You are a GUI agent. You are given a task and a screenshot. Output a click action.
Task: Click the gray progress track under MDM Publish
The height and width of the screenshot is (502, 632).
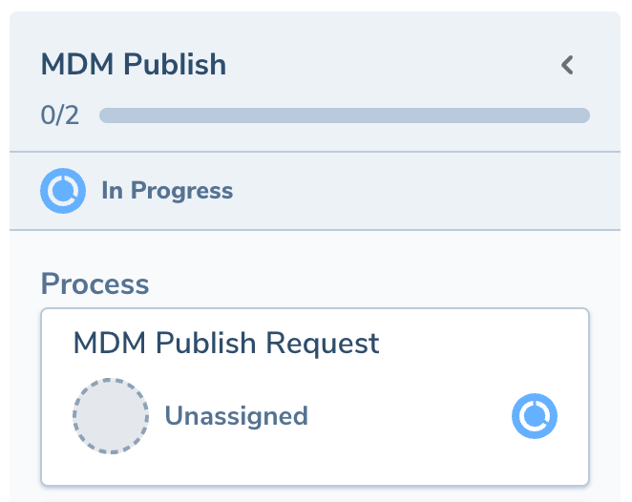pos(344,116)
